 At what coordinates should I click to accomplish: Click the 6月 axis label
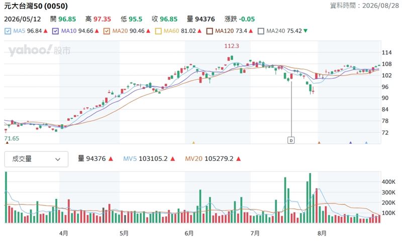tap(189, 233)
